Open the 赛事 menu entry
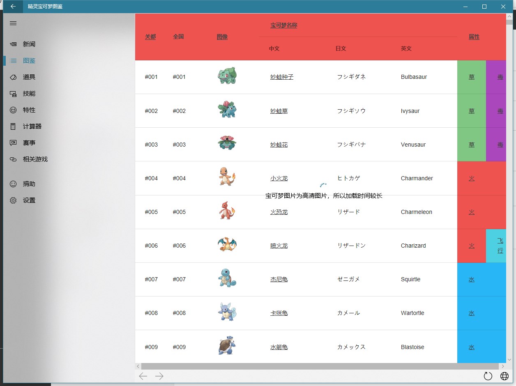516x386 pixels. click(x=69, y=143)
